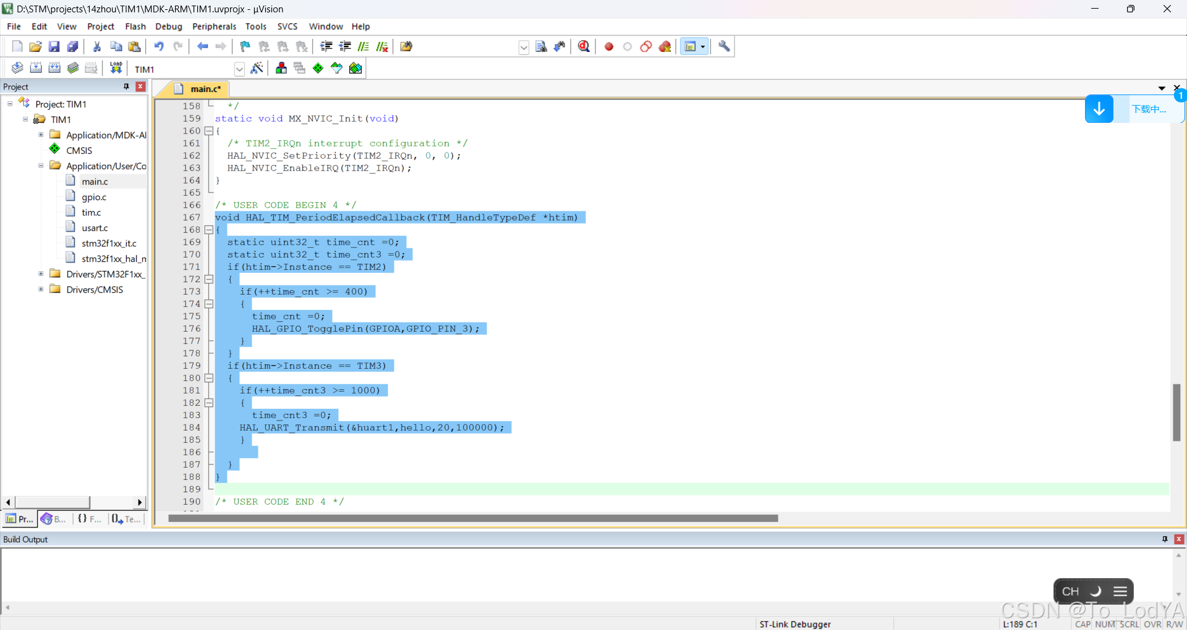1187x630 pixels.
Task: Close the Build Output panel
Action: (x=1178, y=539)
